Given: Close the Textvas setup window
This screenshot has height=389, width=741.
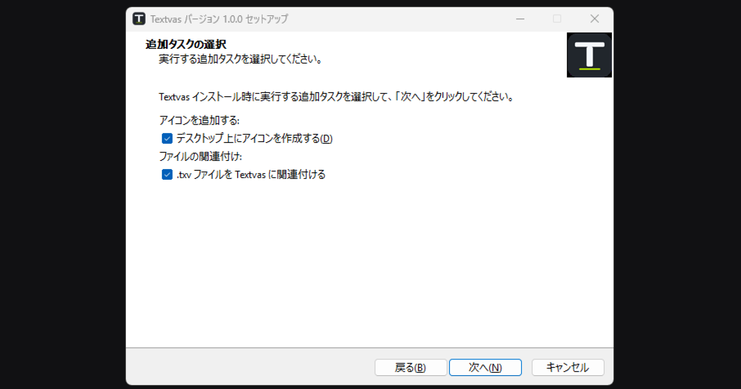Looking at the screenshot, I should click(595, 19).
